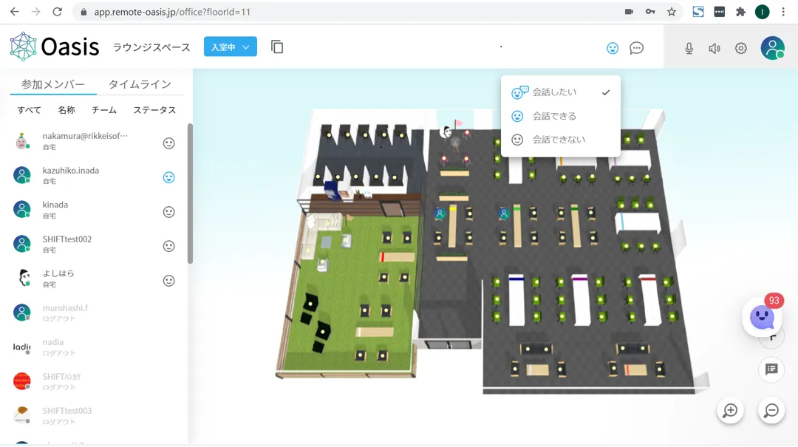Select the 会話できる status option
798x447 pixels.
point(554,116)
